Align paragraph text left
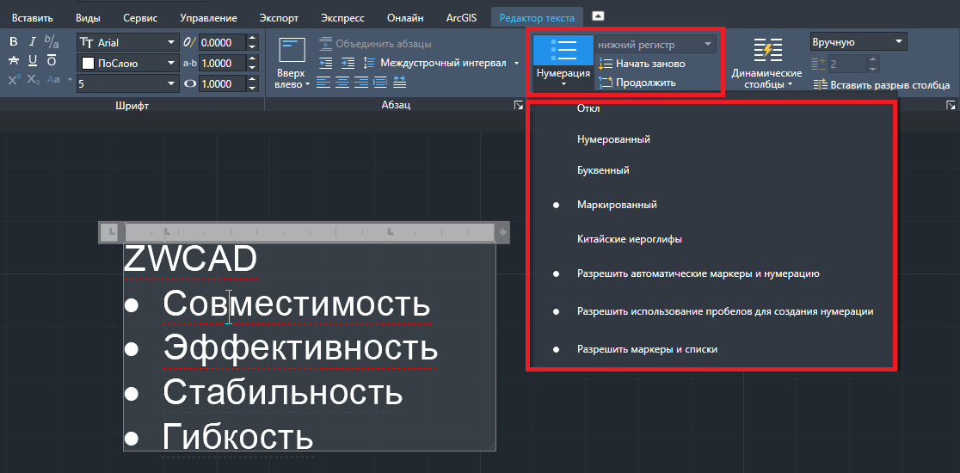Image resolution: width=960 pixels, height=473 pixels. [323, 82]
